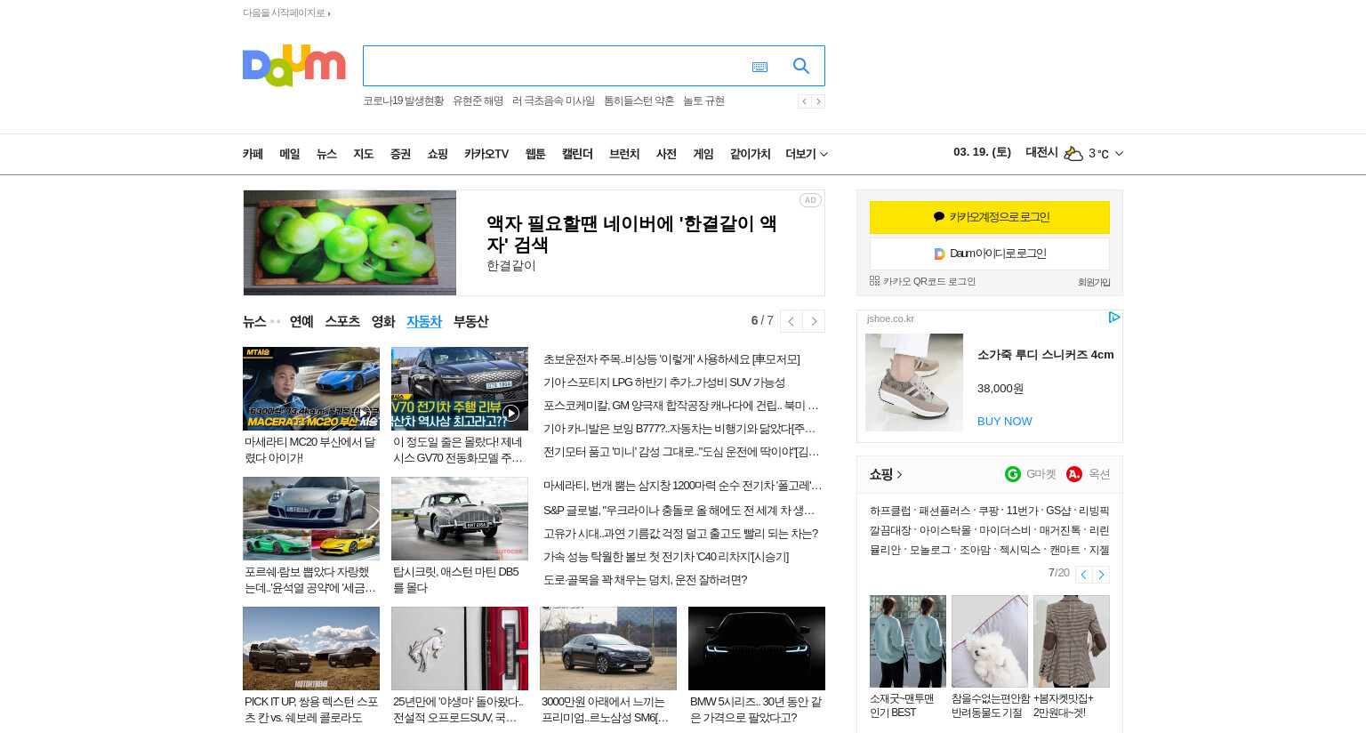Open the Aston Martin DB5 article thumbnail
The image size is (1366, 733).
click(460, 519)
